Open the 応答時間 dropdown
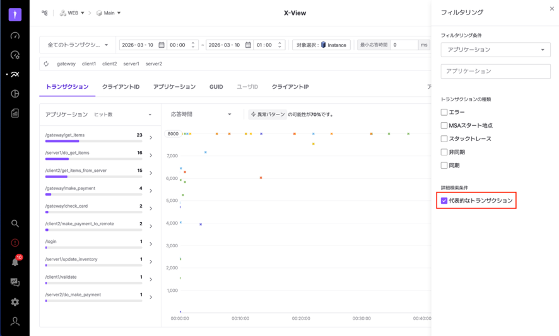This screenshot has width=559, height=336. coord(201,115)
